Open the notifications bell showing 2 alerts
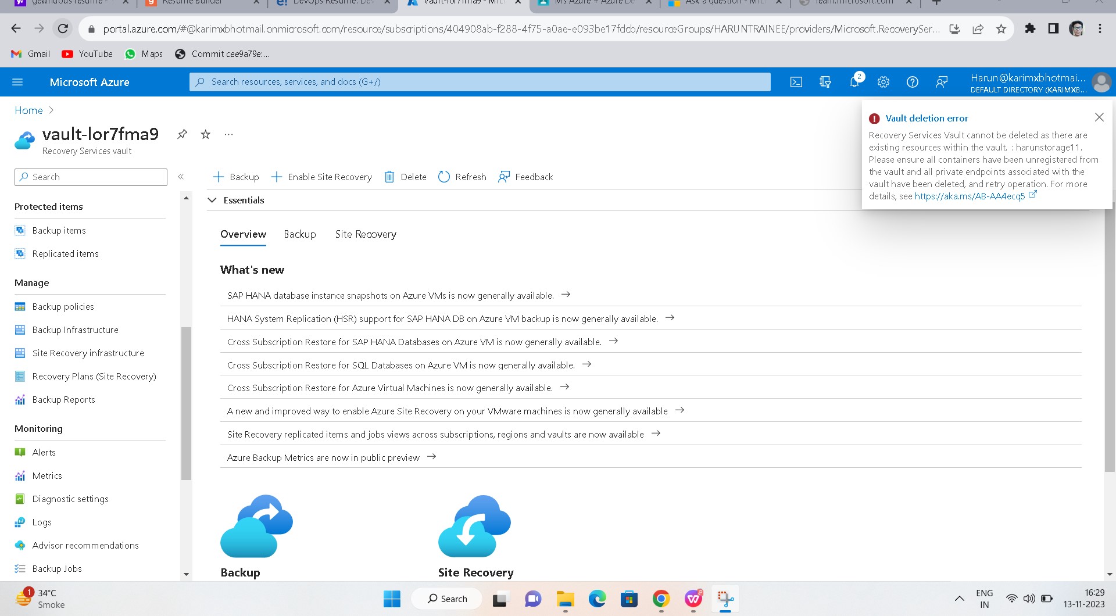1116x616 pixels. pos(854,82)
